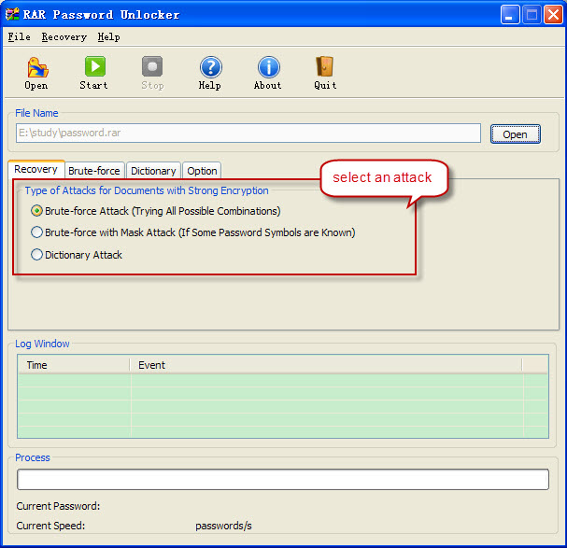The height and width of the screenshot is (548, 567).
Task: Click the Time column header
Action: click(x=74, y=365)
